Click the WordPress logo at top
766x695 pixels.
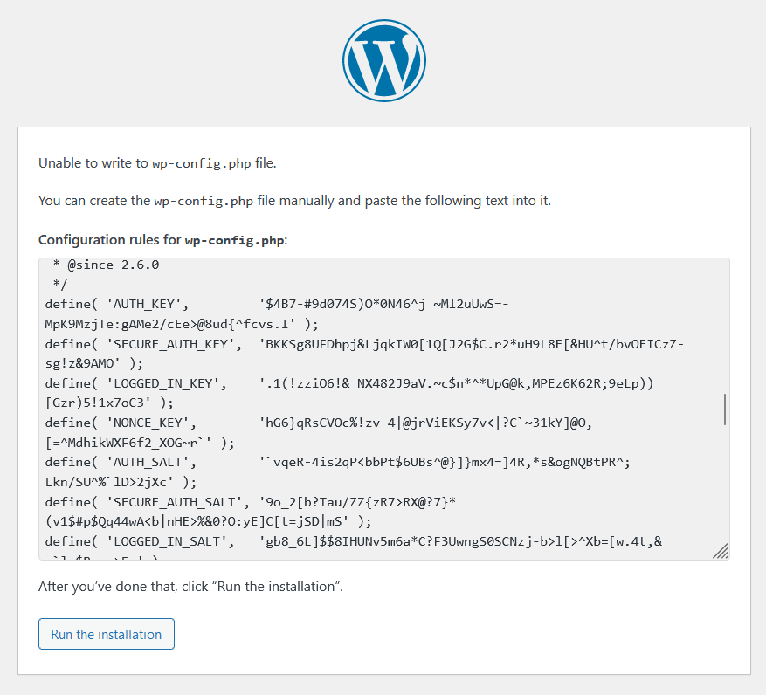(384, 60)
